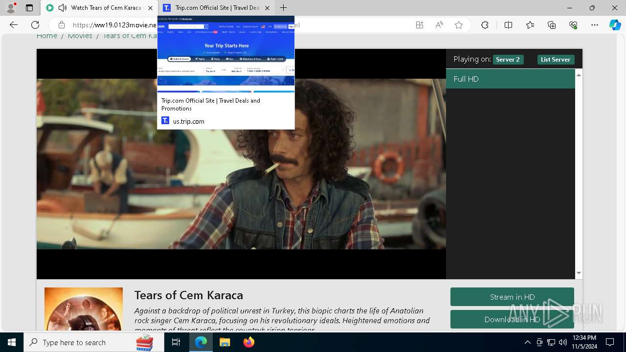The image size is (626, 352).
Task: Open File Explorer from taskbar
Action: click(x=224, y=342)
